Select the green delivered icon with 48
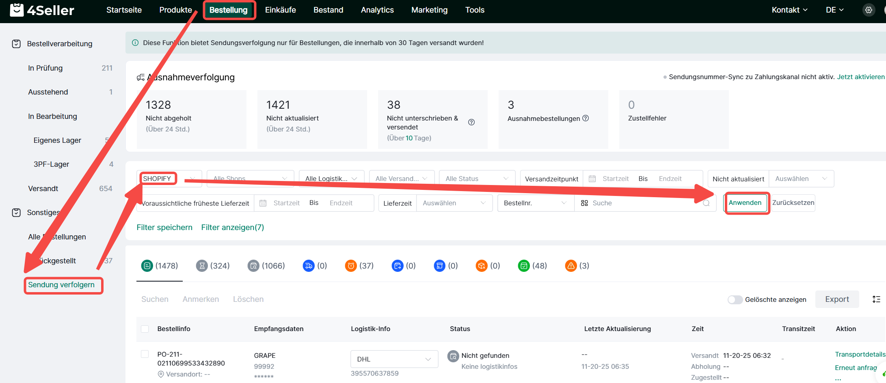Screen dimensions: 886x383 (x=524, y=266)
